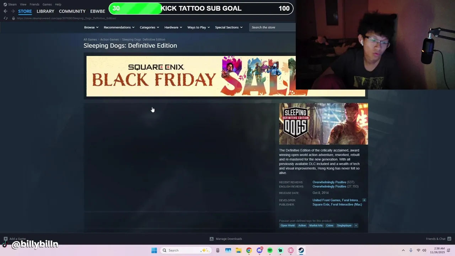Open the Square Enix publisher link
455x256 pixels.
click(x=321, y=204)
